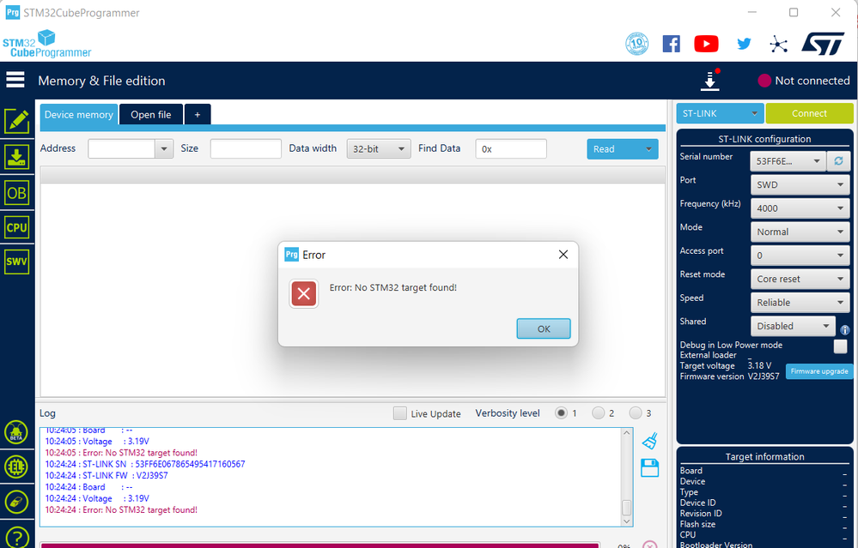Viewport: 858px width, 548px height.
Task: Click OK in the Error dialog
Action: click(x=544, y=328)
